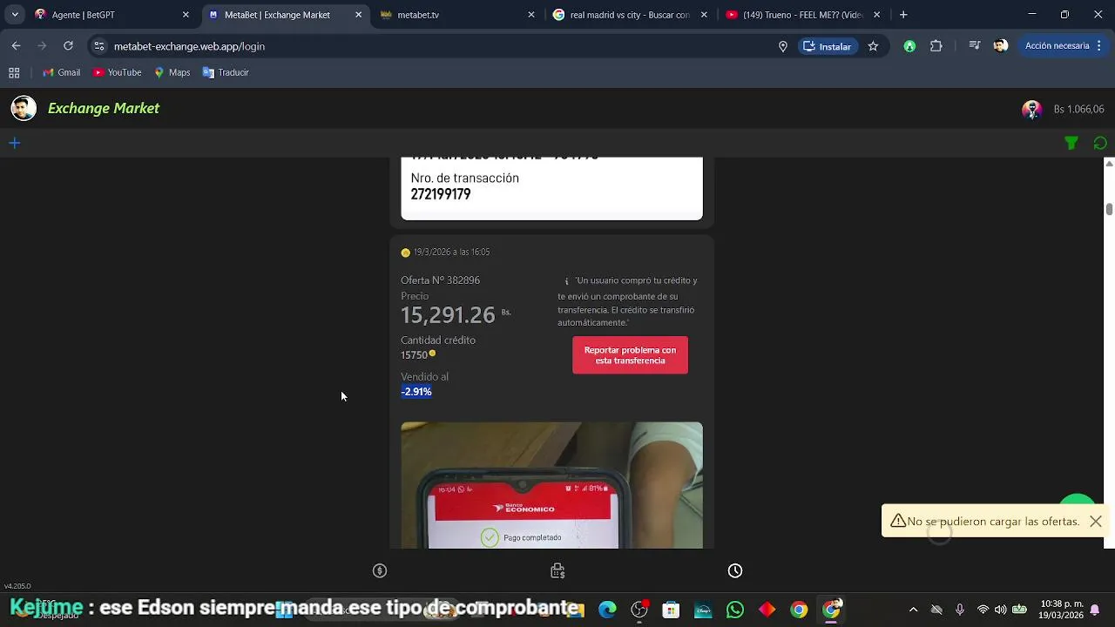1115x627 pixels.
Task: Select the 'MetaBet | Exchange Market' tab
Action: (284, 15)
